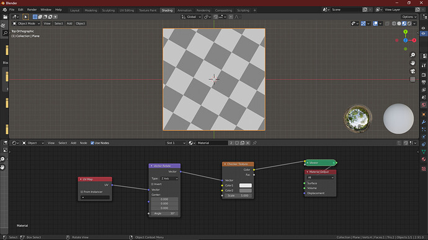Activate the pan (hand) view tool
Image resolution: width=428 pixels, height=240 pixels.
tap(412, 63)
